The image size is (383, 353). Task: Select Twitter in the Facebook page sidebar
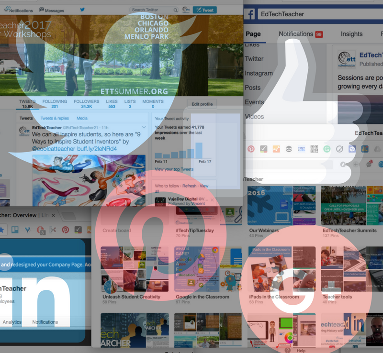pyautogui.click(x=254, y=59)
